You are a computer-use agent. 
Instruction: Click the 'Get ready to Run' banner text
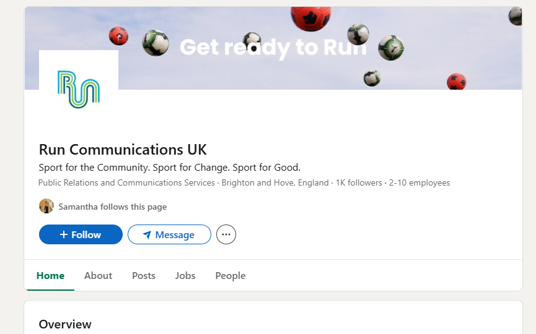pos(273,48)
